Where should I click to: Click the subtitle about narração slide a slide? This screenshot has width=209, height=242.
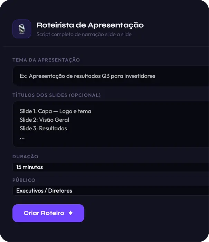[84, 34]
